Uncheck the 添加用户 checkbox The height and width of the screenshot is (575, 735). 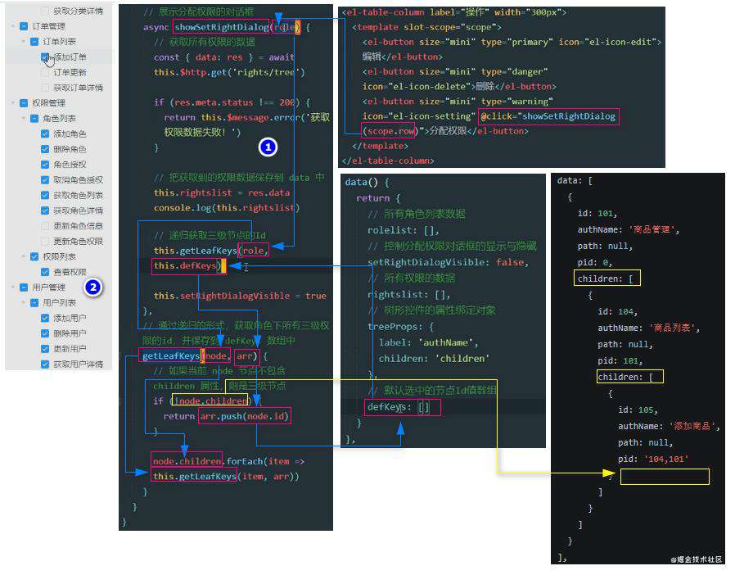[x=45, y=318]
